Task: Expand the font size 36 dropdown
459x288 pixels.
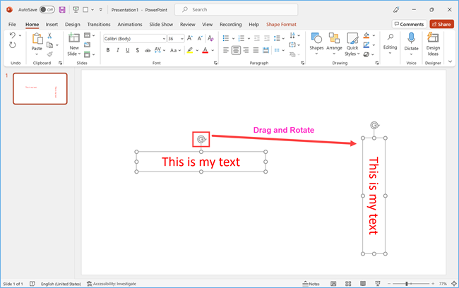Action: pos(181,38)
